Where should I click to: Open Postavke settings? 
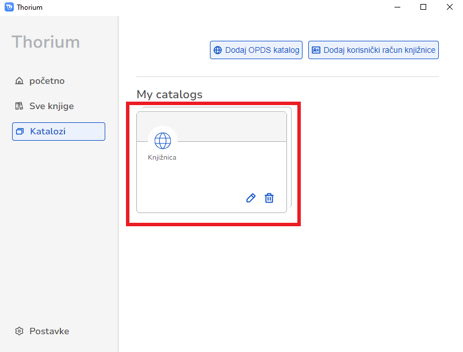(49, 331)
